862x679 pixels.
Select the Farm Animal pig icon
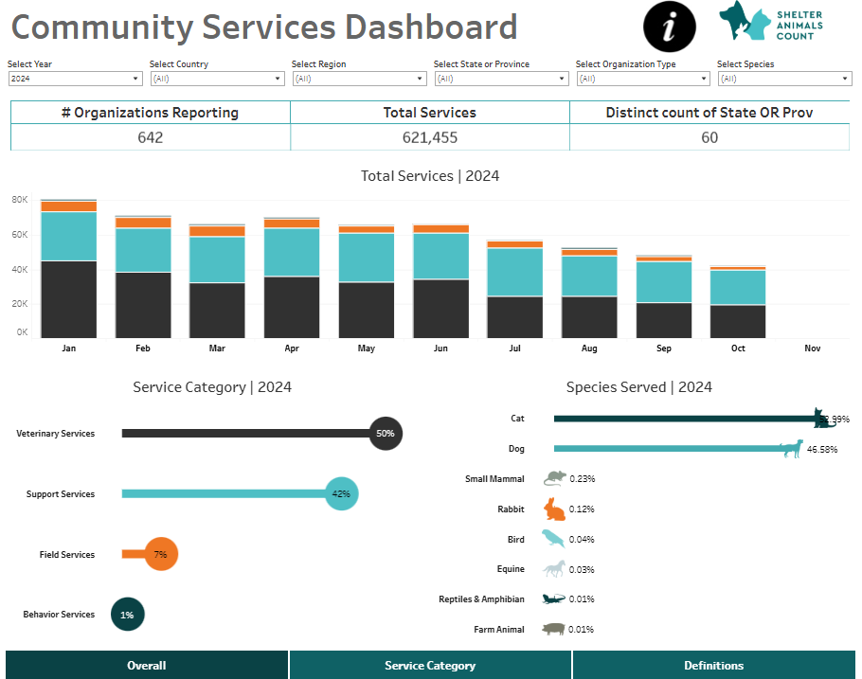tap(553, 629)
